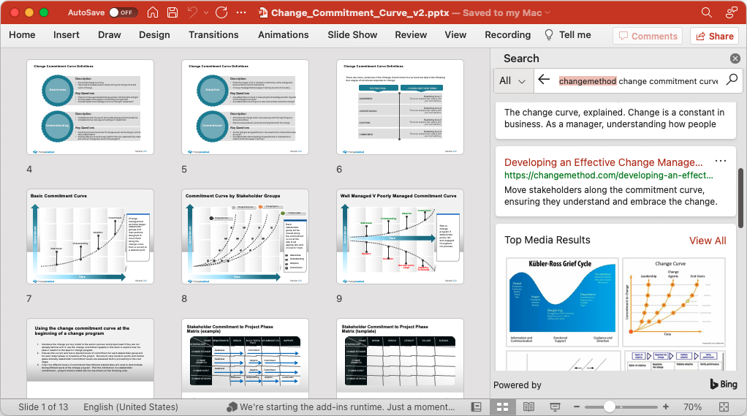Open Reading View from status bar

point(528,406)
